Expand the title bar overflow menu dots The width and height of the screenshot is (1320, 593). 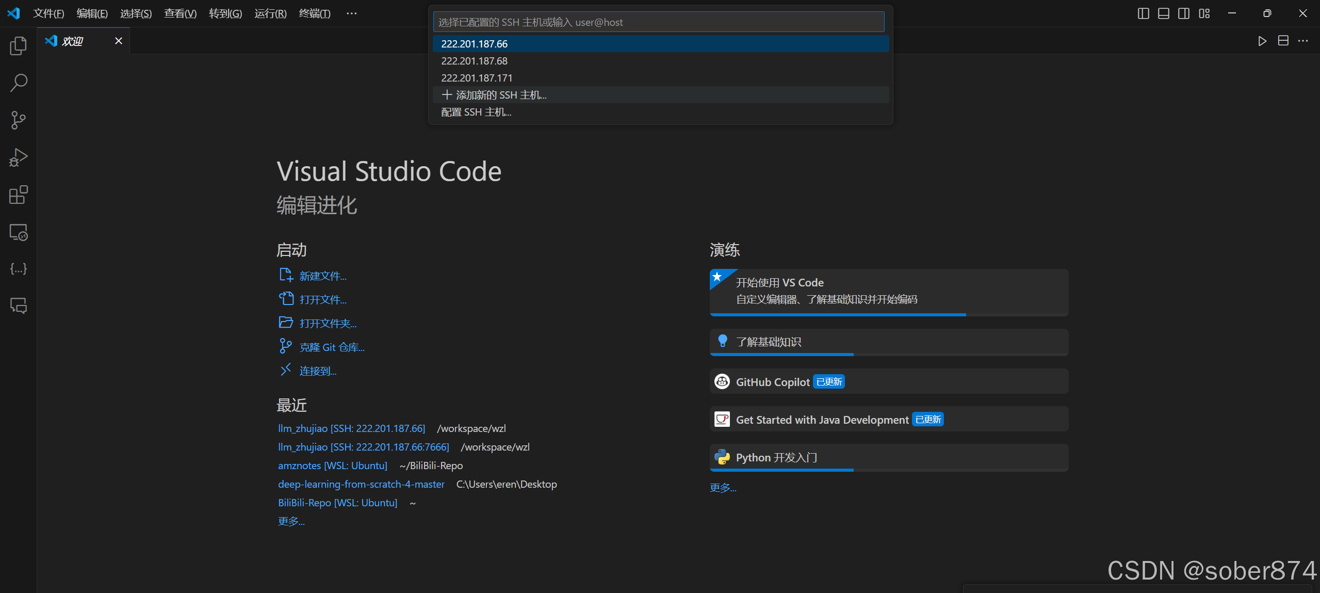click(x=351, y=13)
